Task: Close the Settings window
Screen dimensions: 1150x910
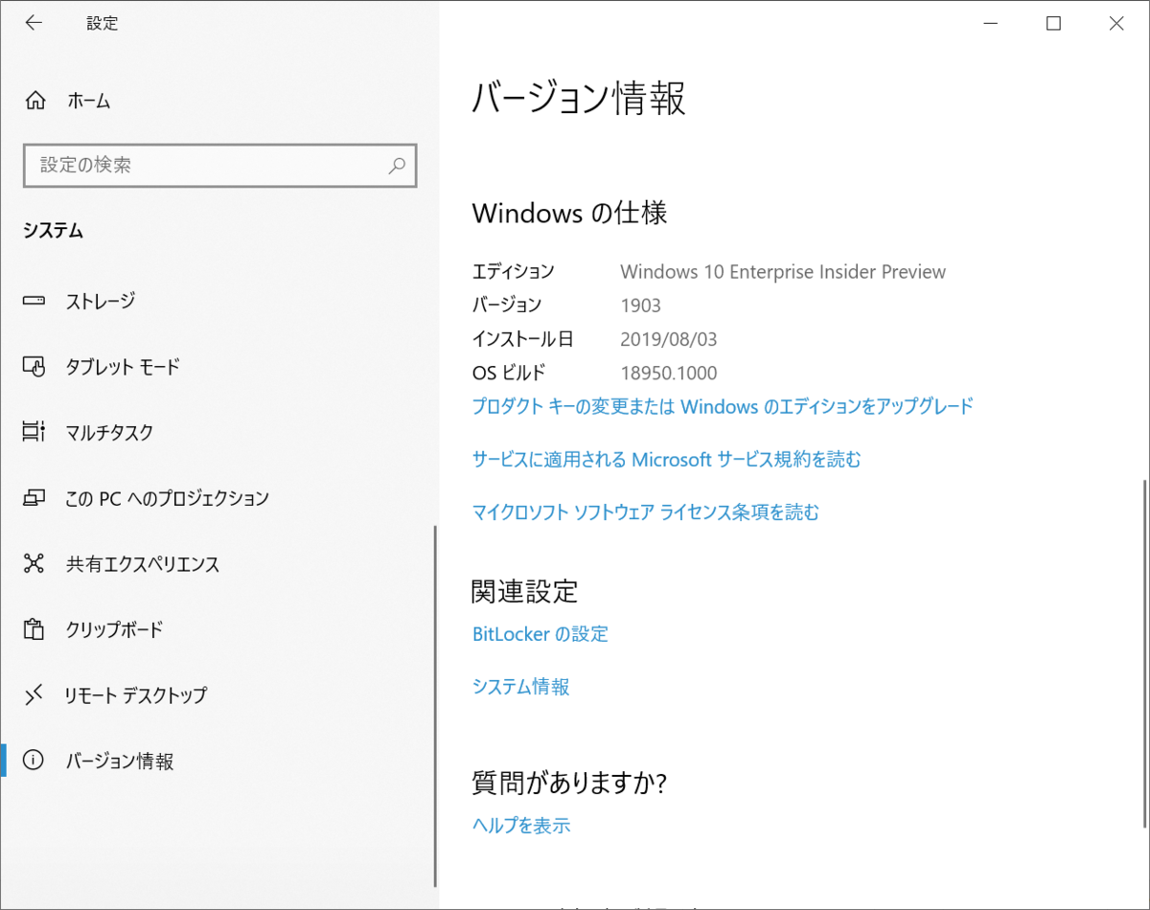Action: click(1116, 24)
